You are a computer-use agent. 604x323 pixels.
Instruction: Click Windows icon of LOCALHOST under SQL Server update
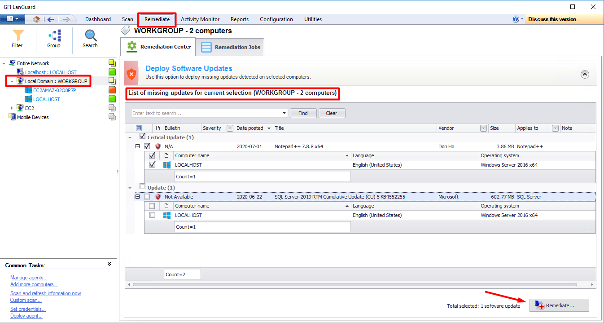pyautogui.click(x=167, y=215)
